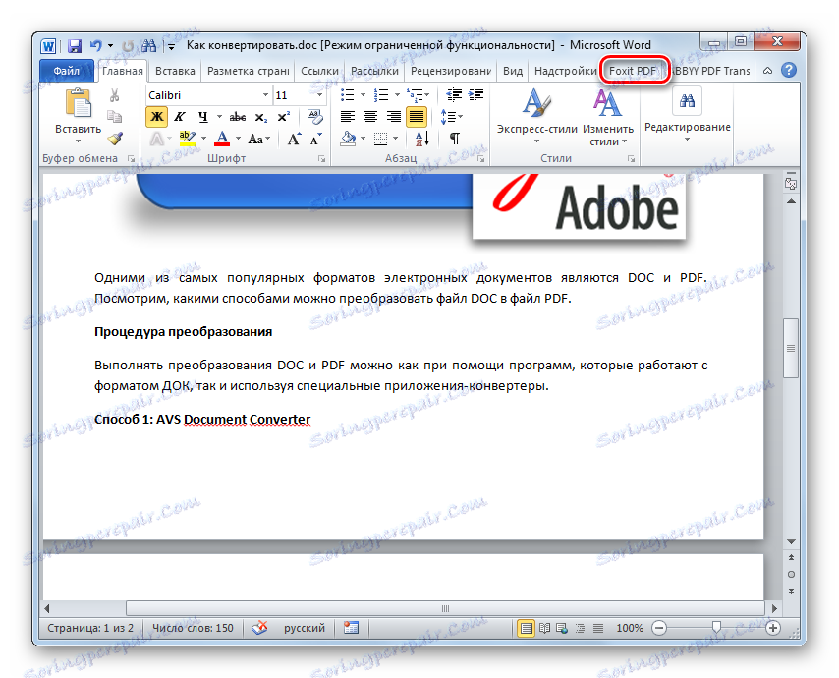Toggle strikethrough formatting

[x=238, y=117]
